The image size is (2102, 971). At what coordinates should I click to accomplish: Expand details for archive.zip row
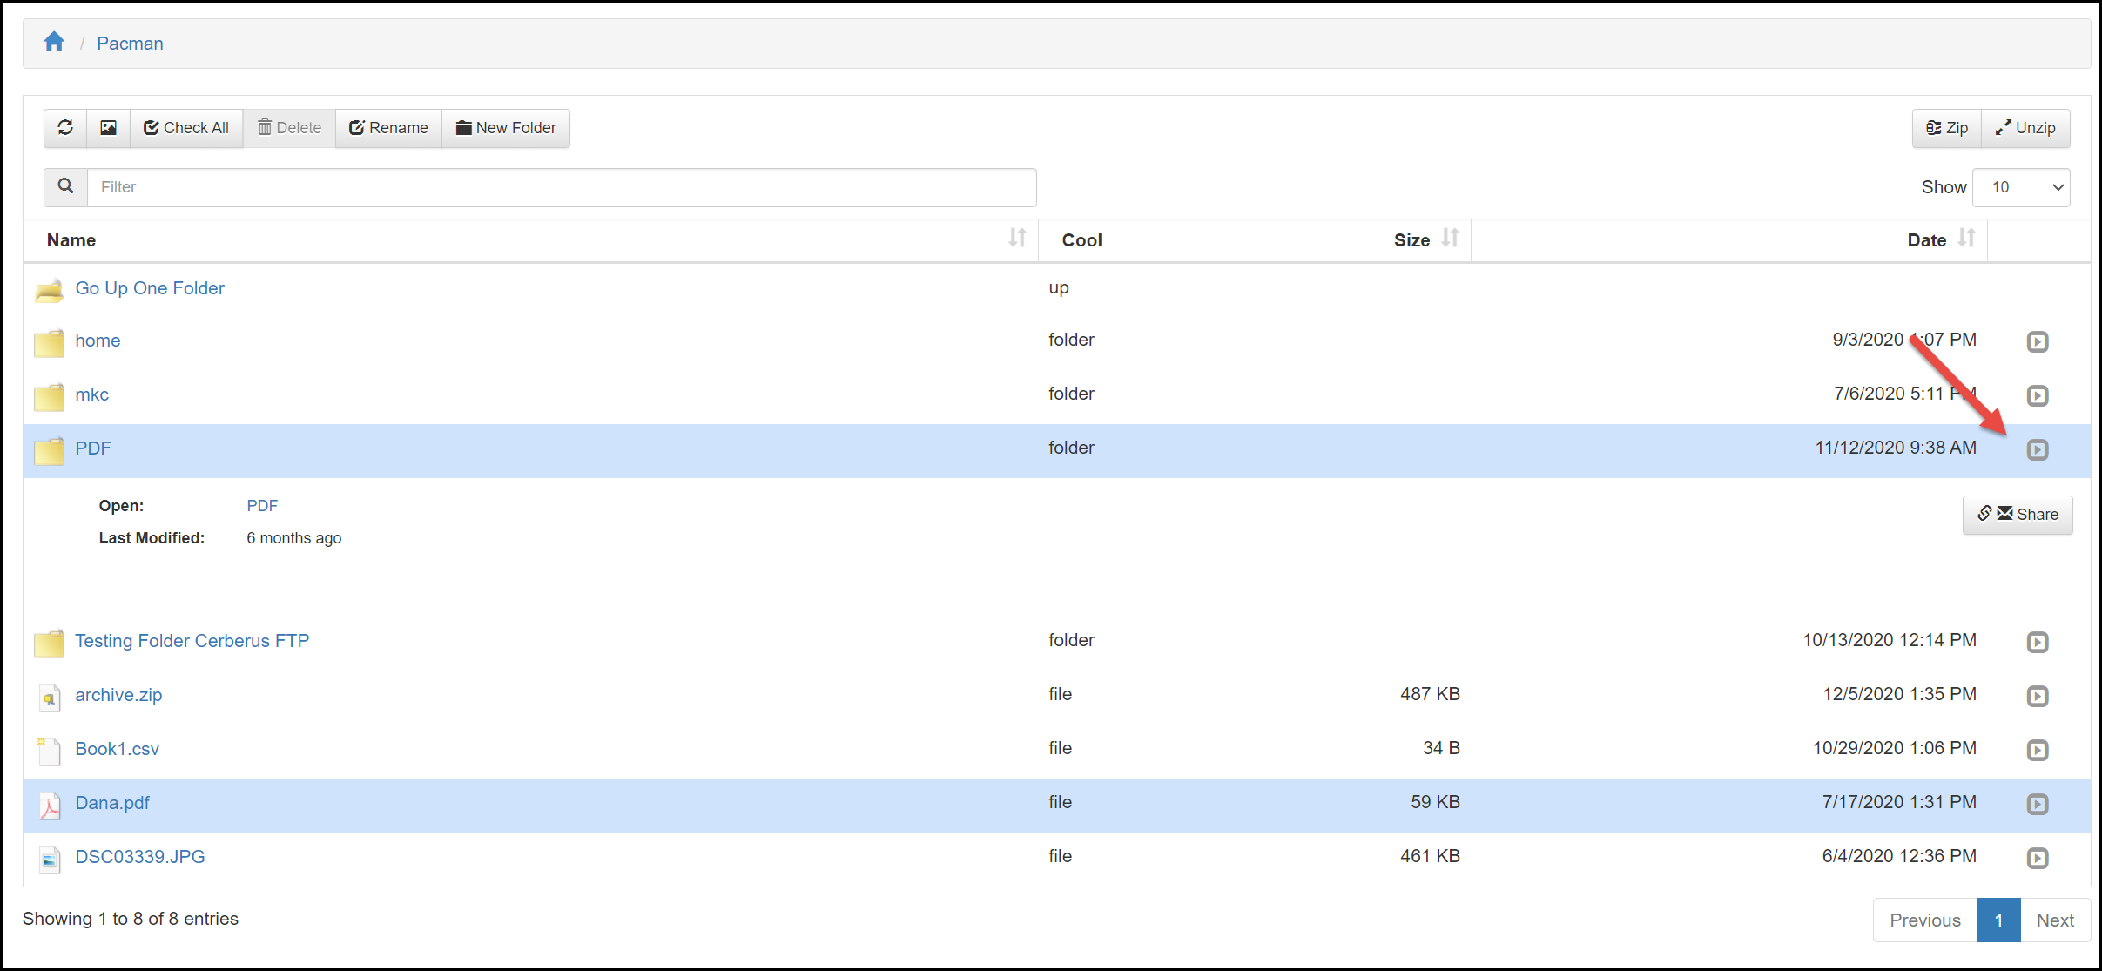[2038, 696]
